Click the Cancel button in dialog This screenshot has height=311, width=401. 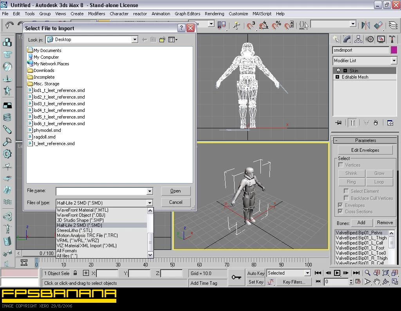(176, 202)
